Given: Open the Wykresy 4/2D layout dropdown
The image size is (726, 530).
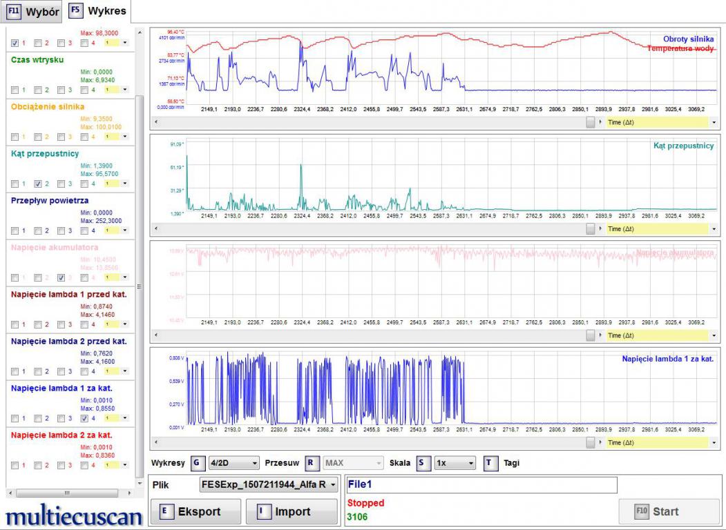Looking at the screenshot, I should 233,462.
